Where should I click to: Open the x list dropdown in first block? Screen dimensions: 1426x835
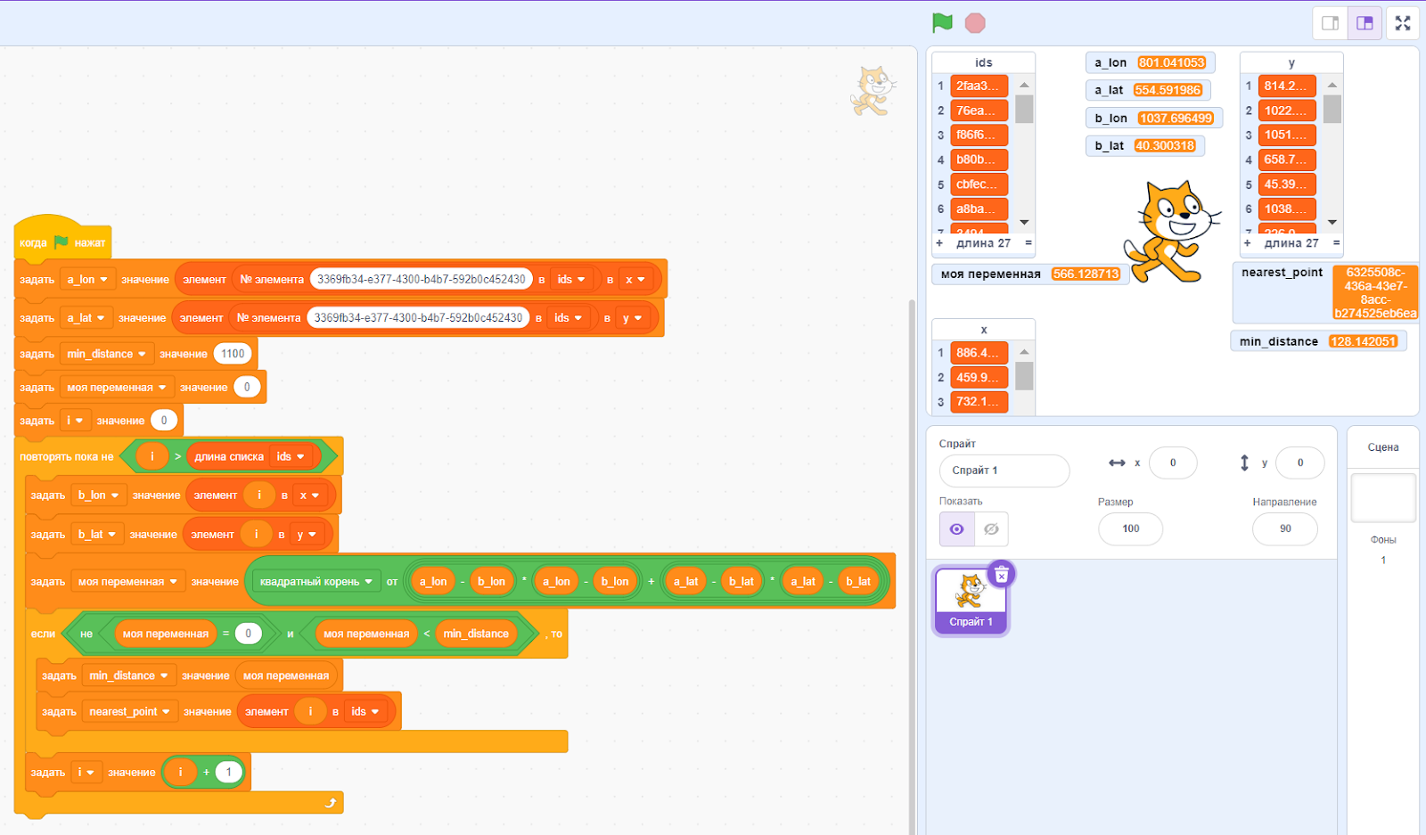[x=635, y=279]
